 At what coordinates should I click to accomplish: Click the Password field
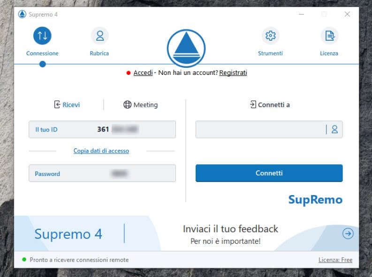[102, 173]
